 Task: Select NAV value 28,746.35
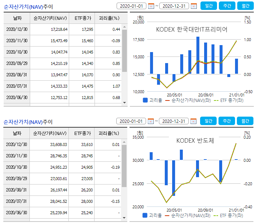click(x=58, y=156)
